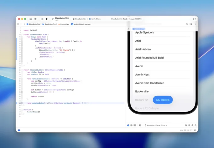Expand folded code in button.addAction line

[50, 92]
